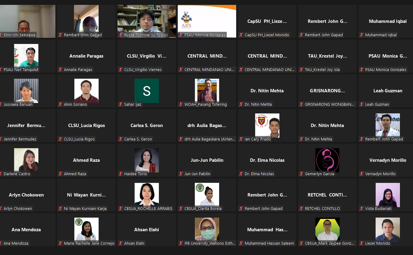The image size is (413, 255).
Task: Select muted microphone icon for Jun-Jun Pabilin
Action: pyautogui.click(x=181, y=174)
